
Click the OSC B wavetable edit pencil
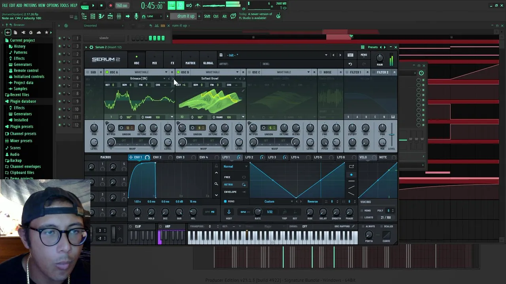243,91
